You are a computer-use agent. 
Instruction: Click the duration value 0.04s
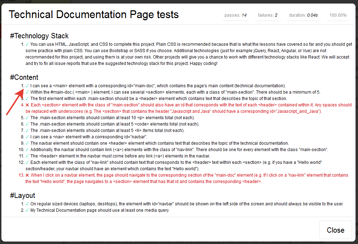314,15
